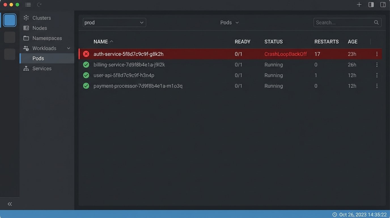The image size is (390, 218).
Task: Go to Services in the sidebar
Action: point(42,68)
